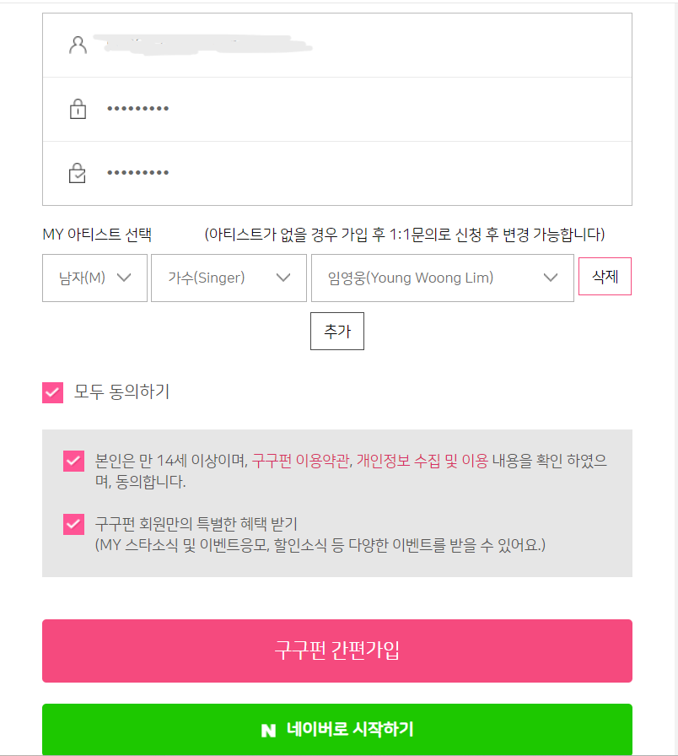Screen dimensions: 678x756
Task: Click the 삭제 delete button beside the artist row
Action: pos(605,278)
